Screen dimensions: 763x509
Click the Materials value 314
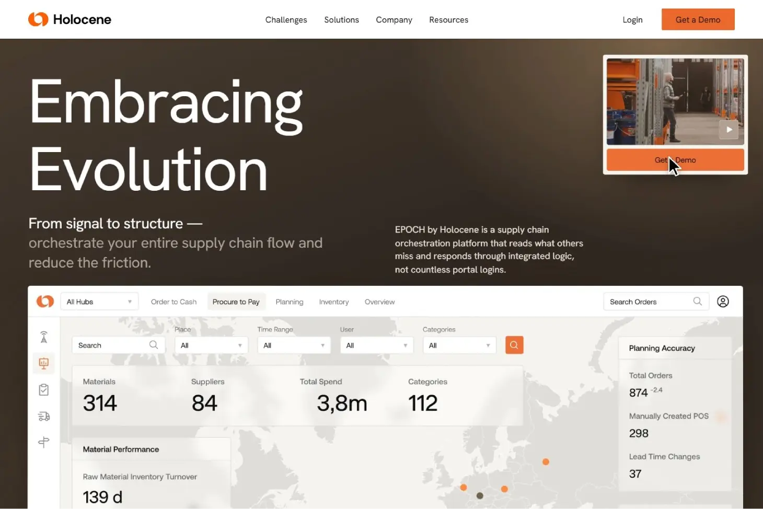tap(100, 403)
